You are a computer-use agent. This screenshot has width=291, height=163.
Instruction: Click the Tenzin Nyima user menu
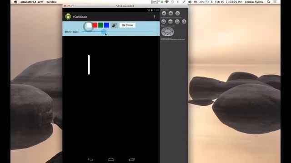point(254,2)
